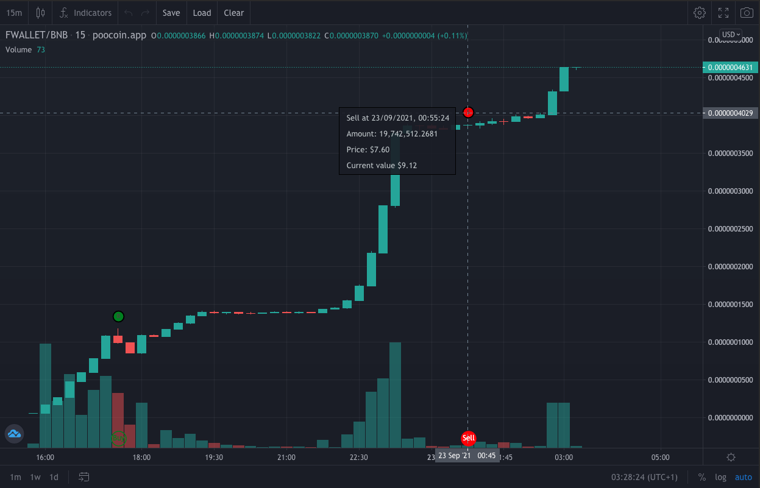Enter fullscreen chart mode
This screenshot has width=760, height=488.
pos(723,12)
